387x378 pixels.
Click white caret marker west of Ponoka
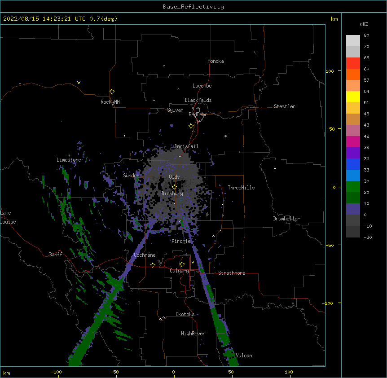click(164, 66)
